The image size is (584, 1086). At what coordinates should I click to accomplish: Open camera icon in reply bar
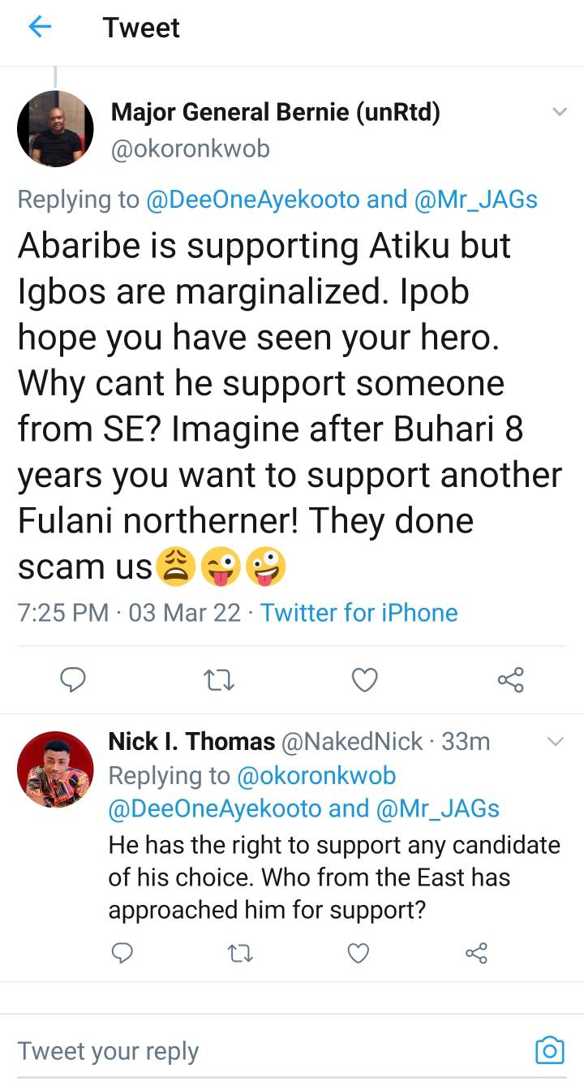(x=549, y=1050)
